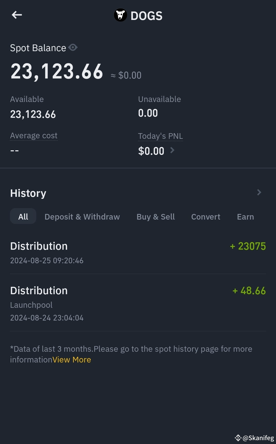Tap the 23,123.66 spot balance amount

(57, 72)
